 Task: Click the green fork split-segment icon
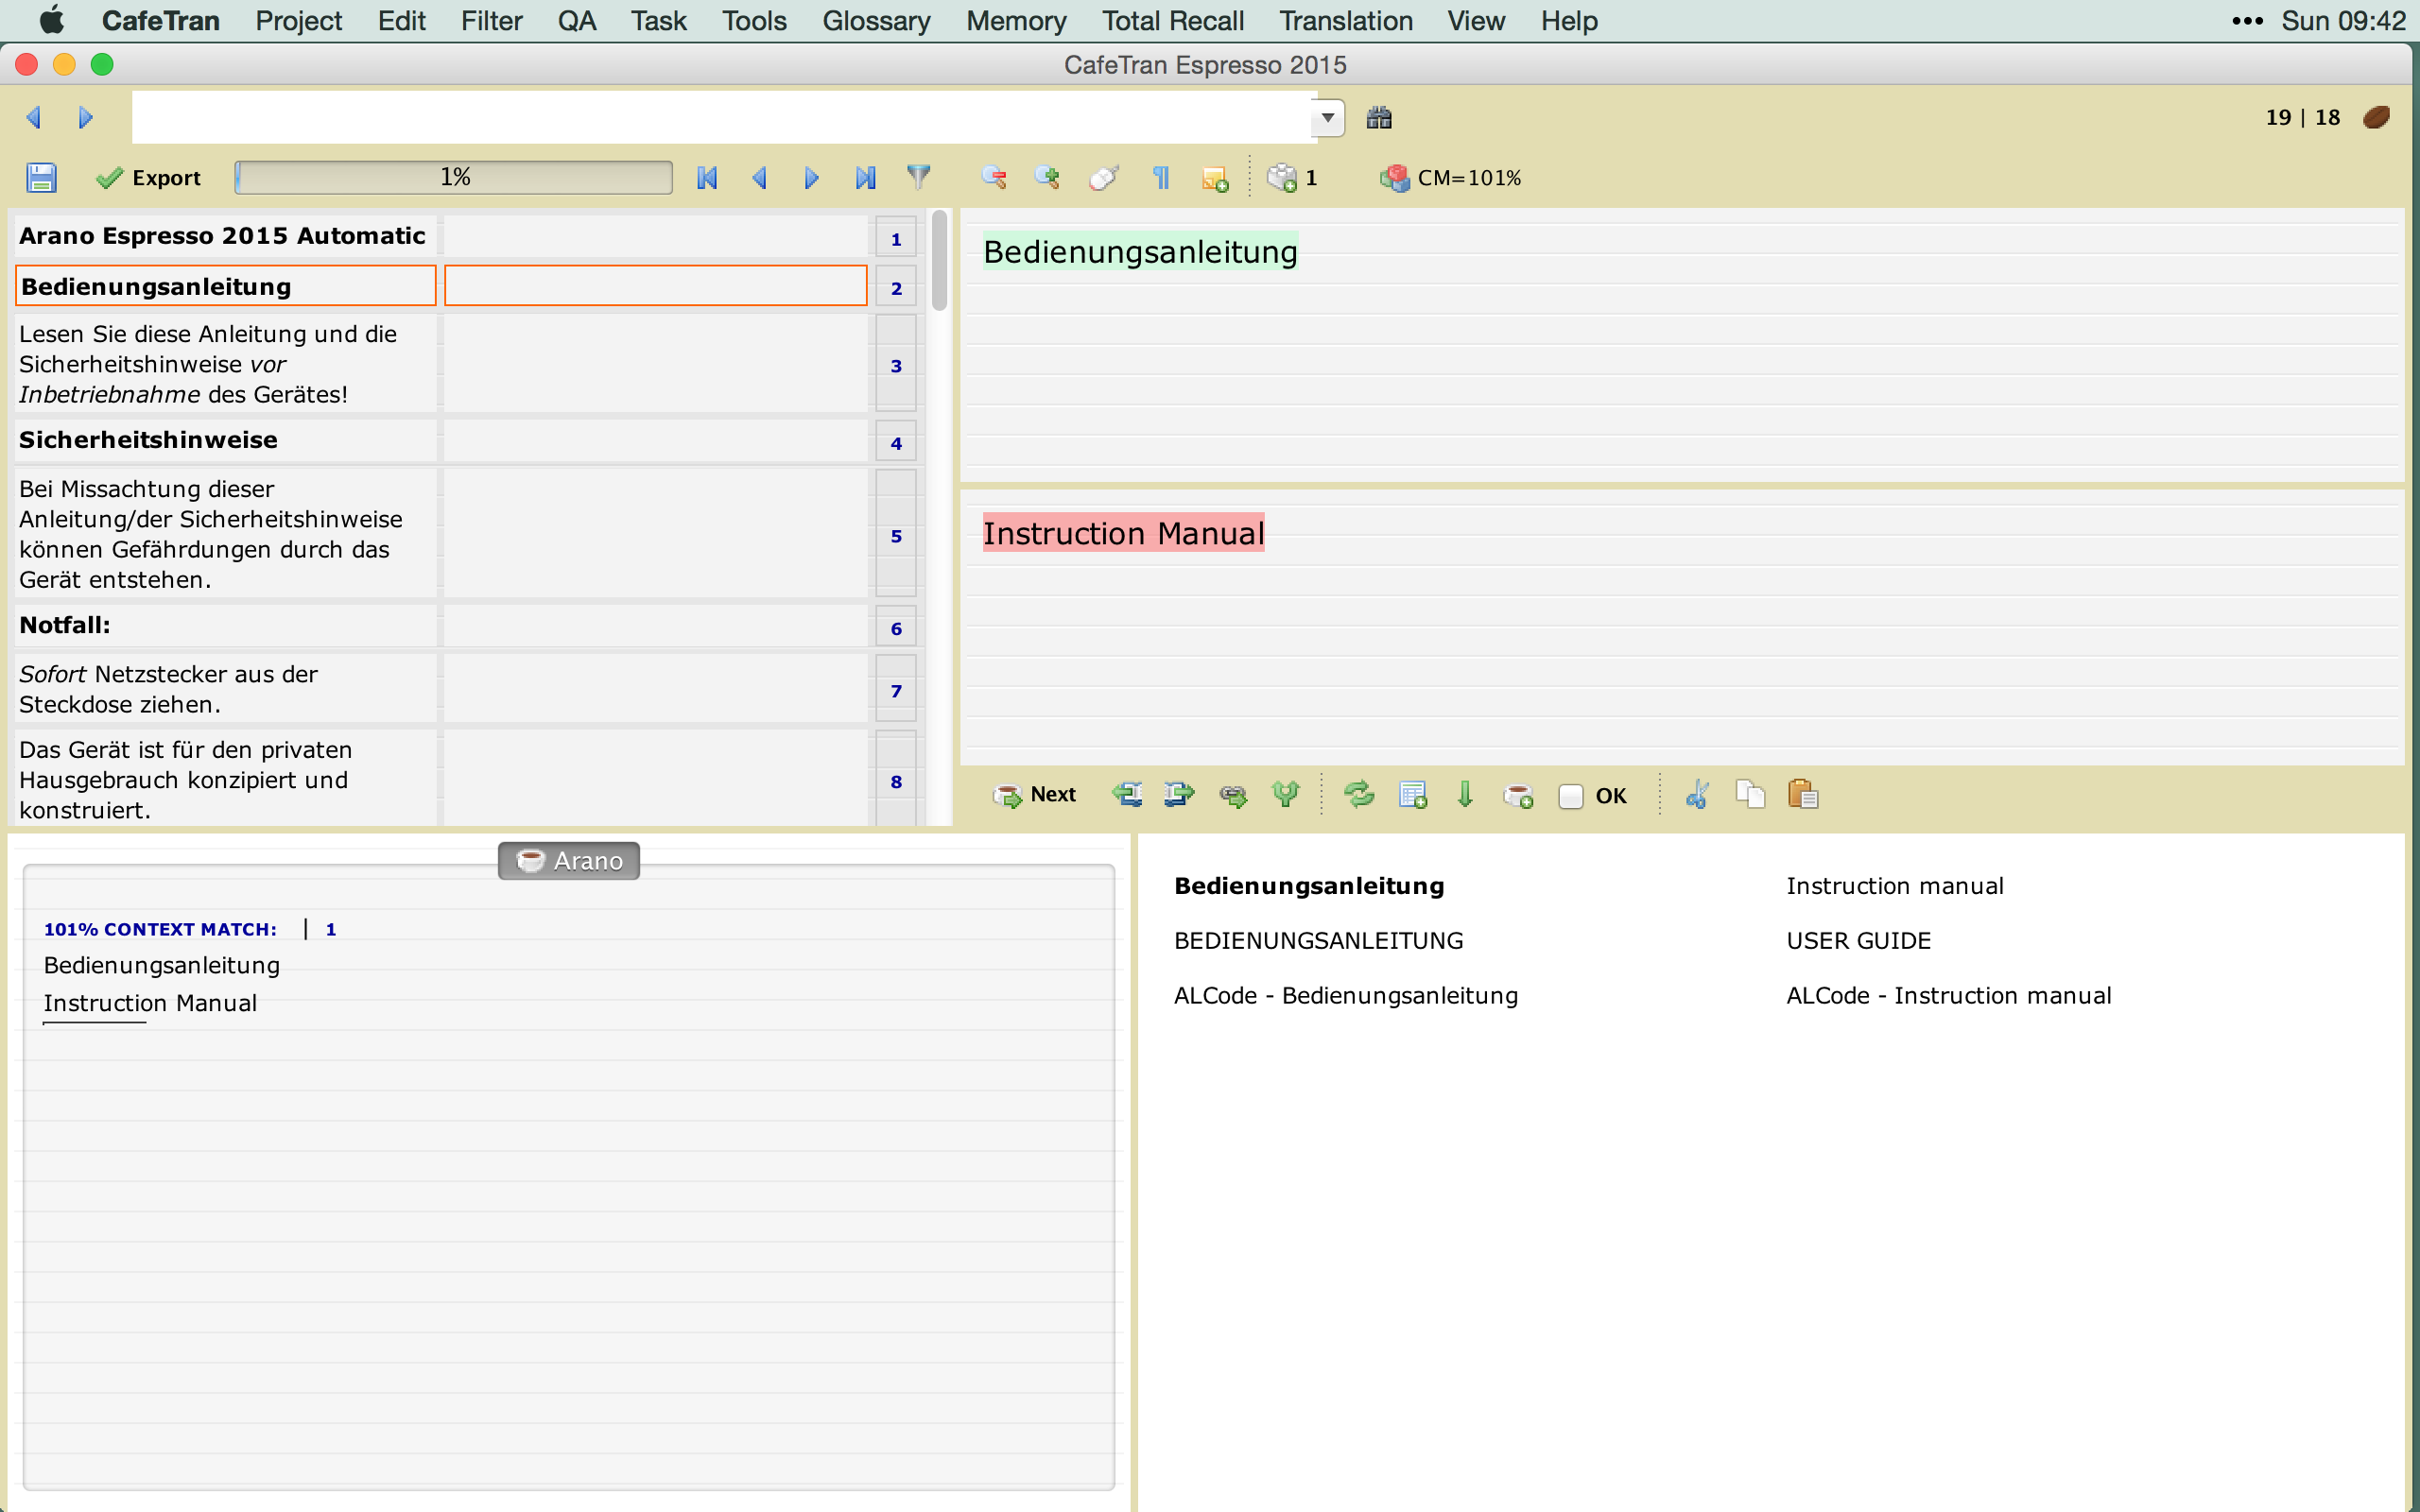coord(1285,795)
